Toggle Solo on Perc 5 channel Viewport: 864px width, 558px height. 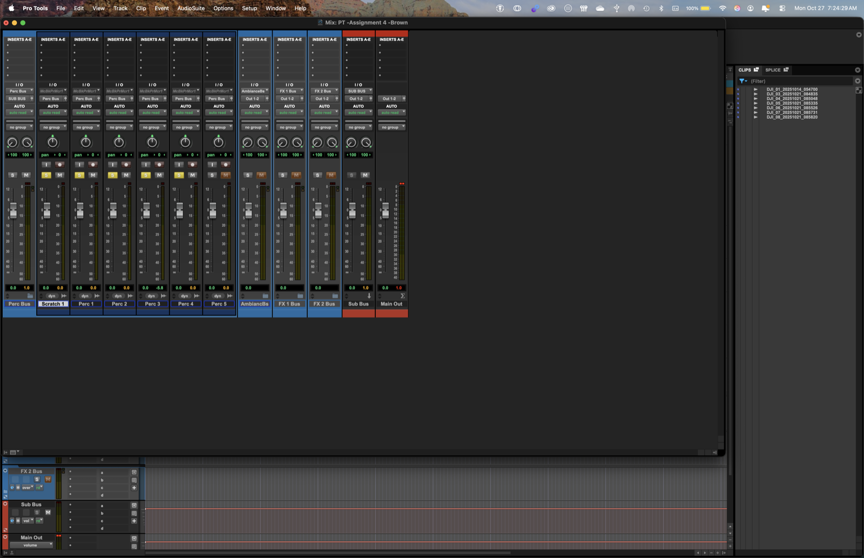click(x=212, y=175)
